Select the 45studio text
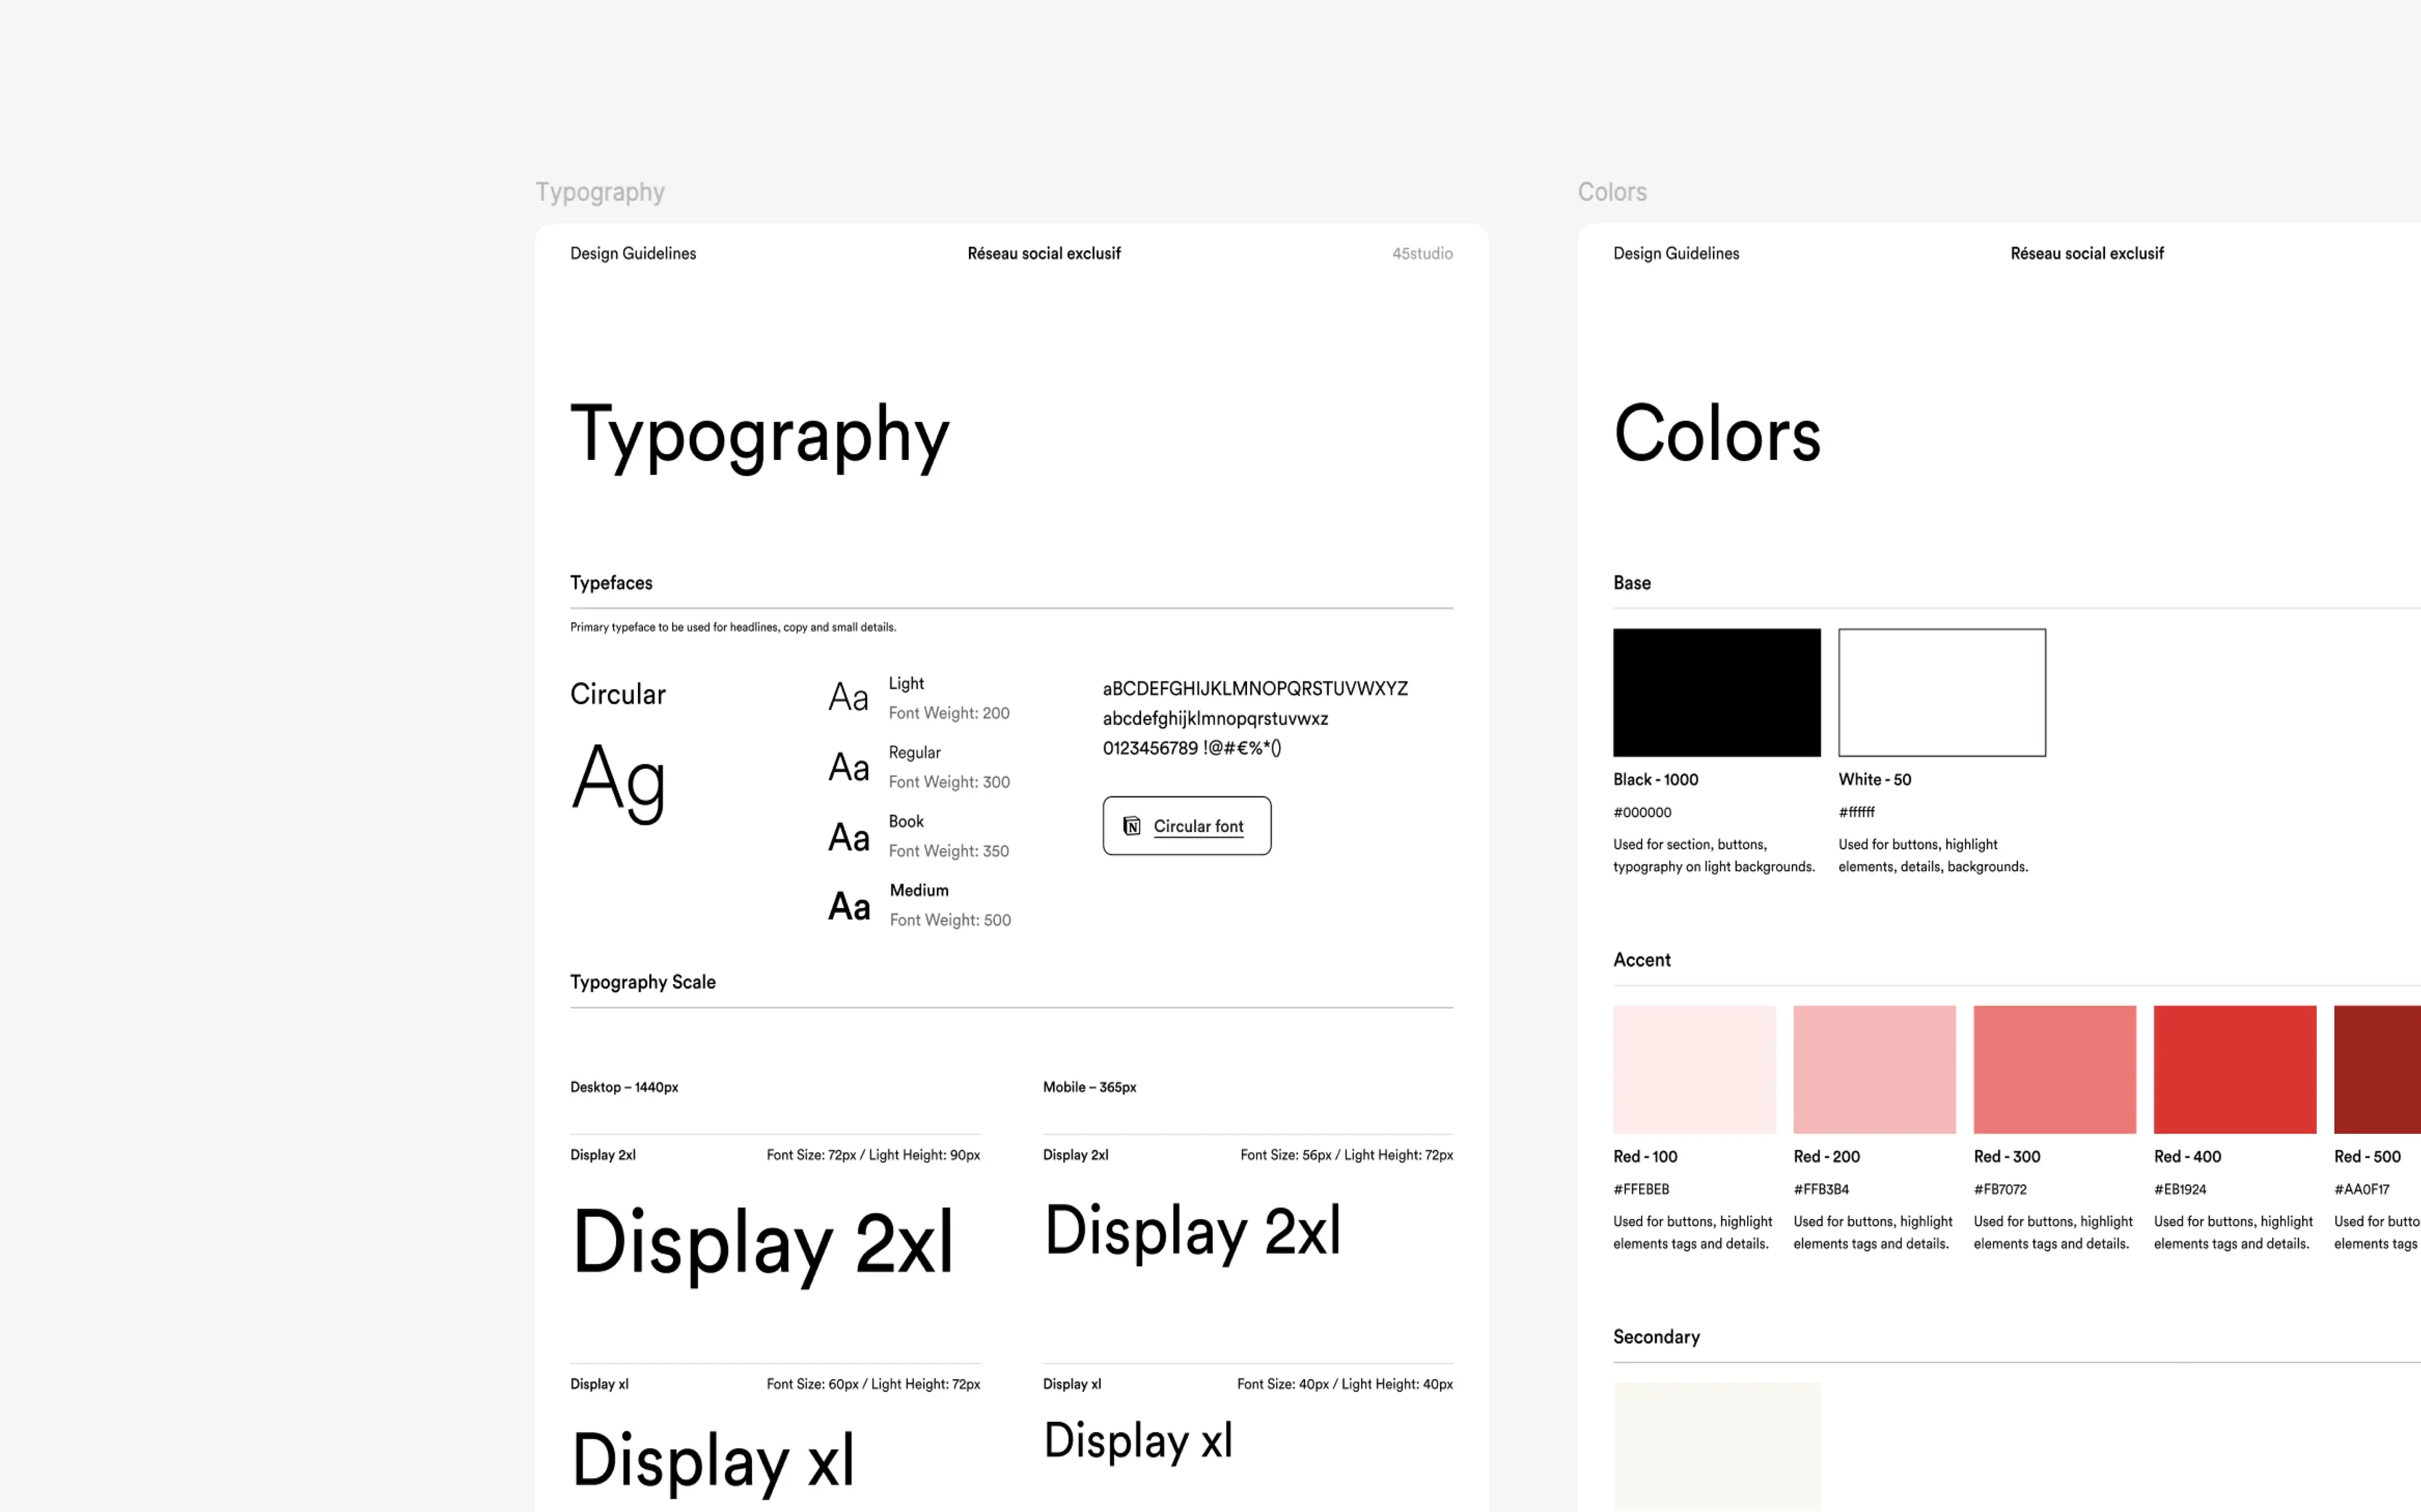 (x=1422, y=254)
